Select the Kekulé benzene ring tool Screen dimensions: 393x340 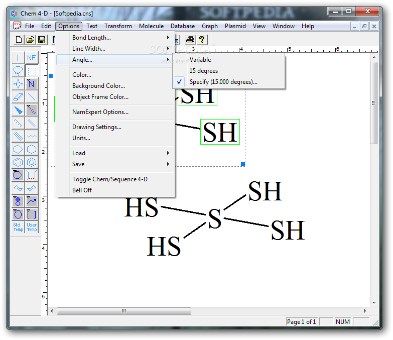click(18, 162)
